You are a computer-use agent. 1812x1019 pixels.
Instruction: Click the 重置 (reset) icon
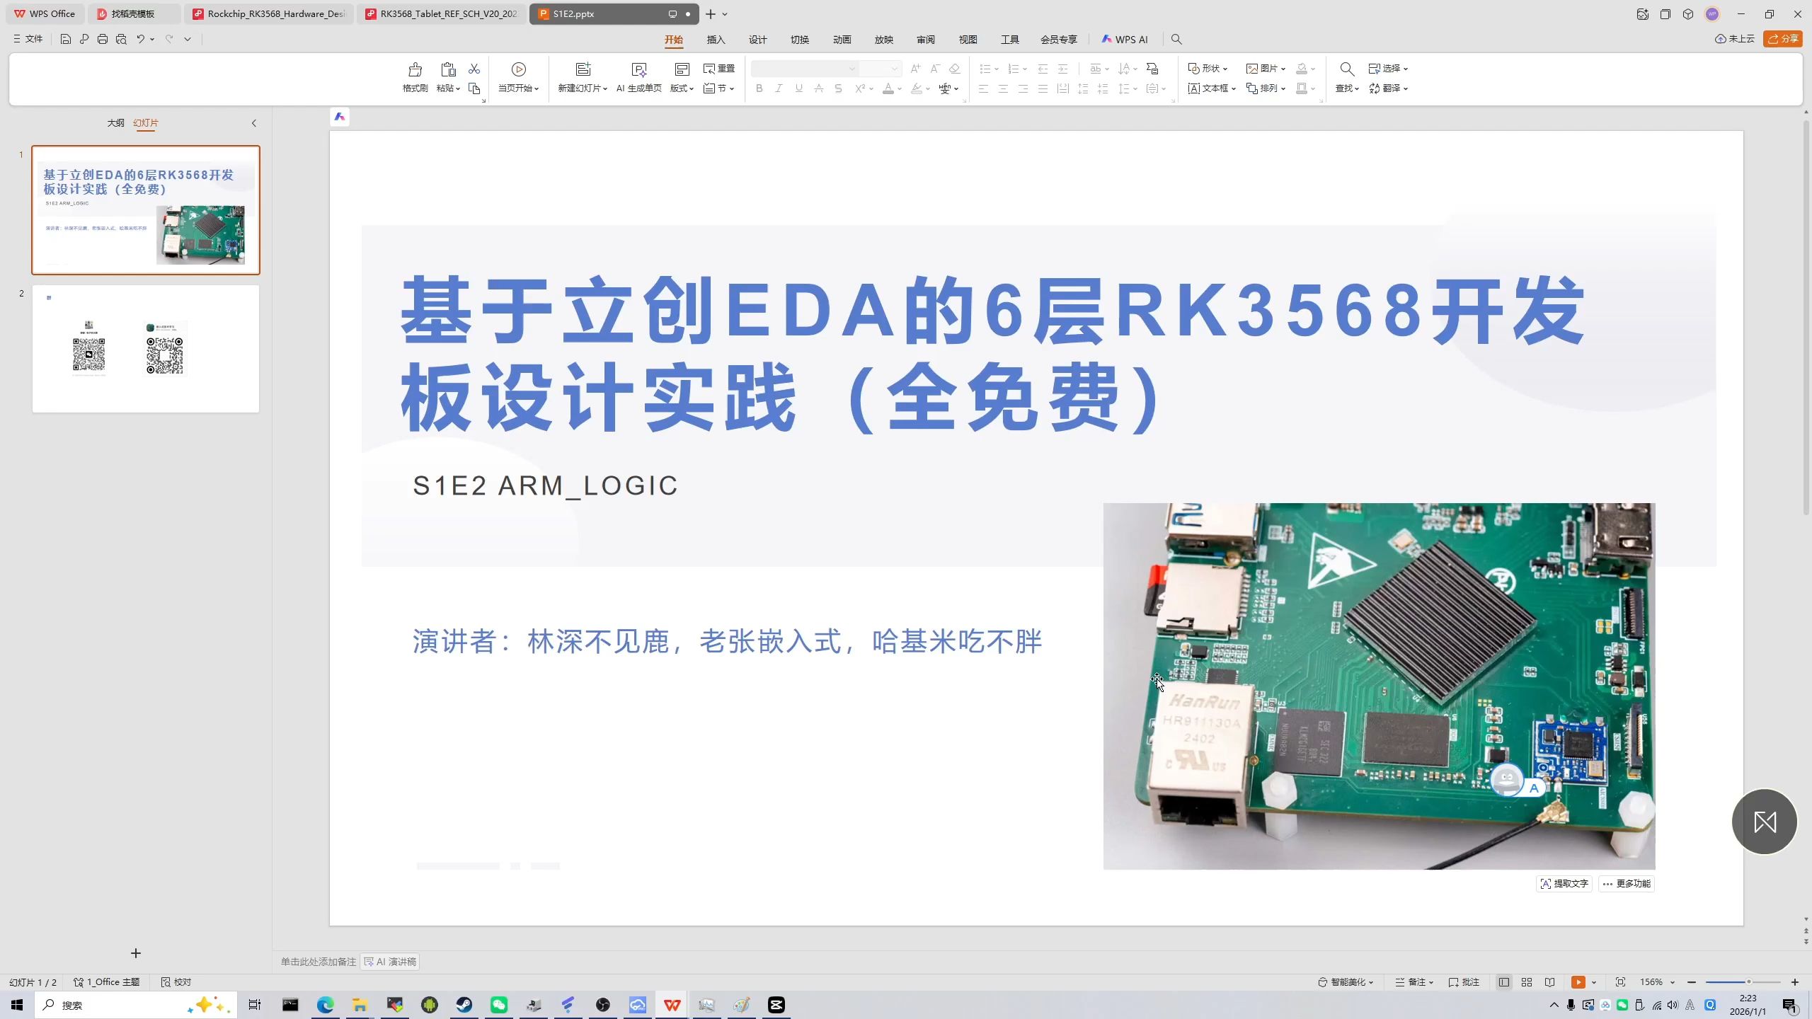[717, 67]
